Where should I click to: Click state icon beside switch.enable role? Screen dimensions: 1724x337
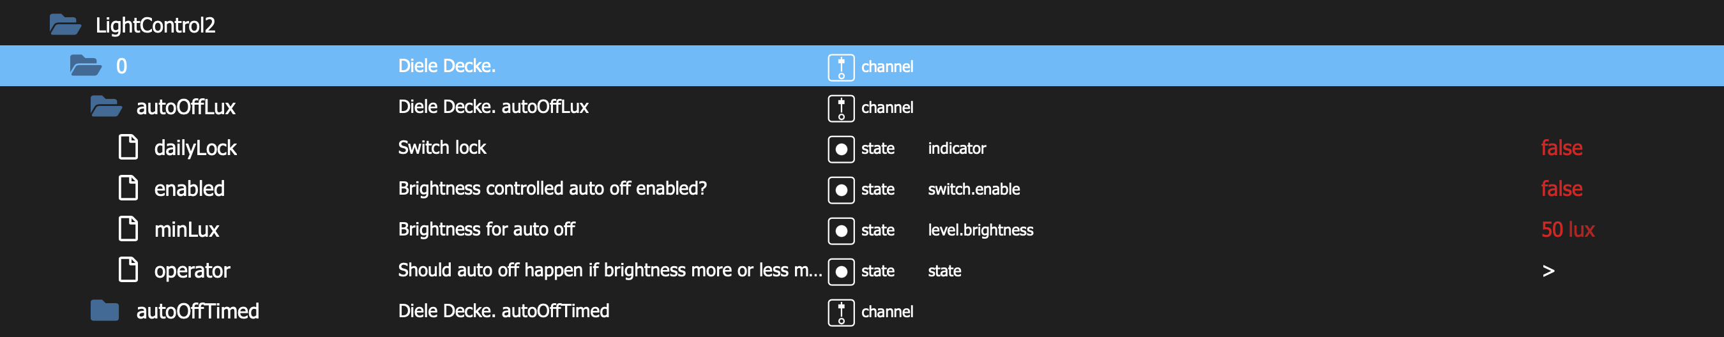click(842, 189)
